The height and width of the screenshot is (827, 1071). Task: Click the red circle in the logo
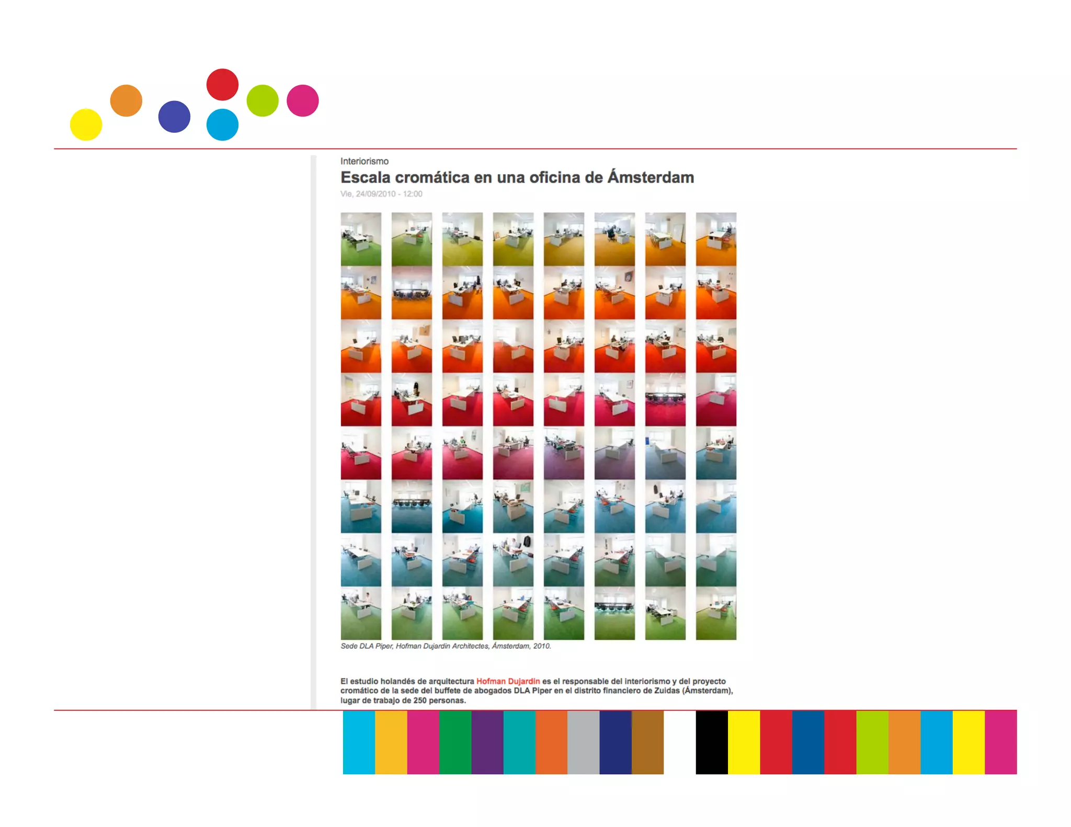tap(222, 84)
